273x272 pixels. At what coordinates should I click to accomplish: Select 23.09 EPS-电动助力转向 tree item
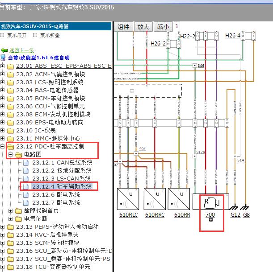(50, 122)
